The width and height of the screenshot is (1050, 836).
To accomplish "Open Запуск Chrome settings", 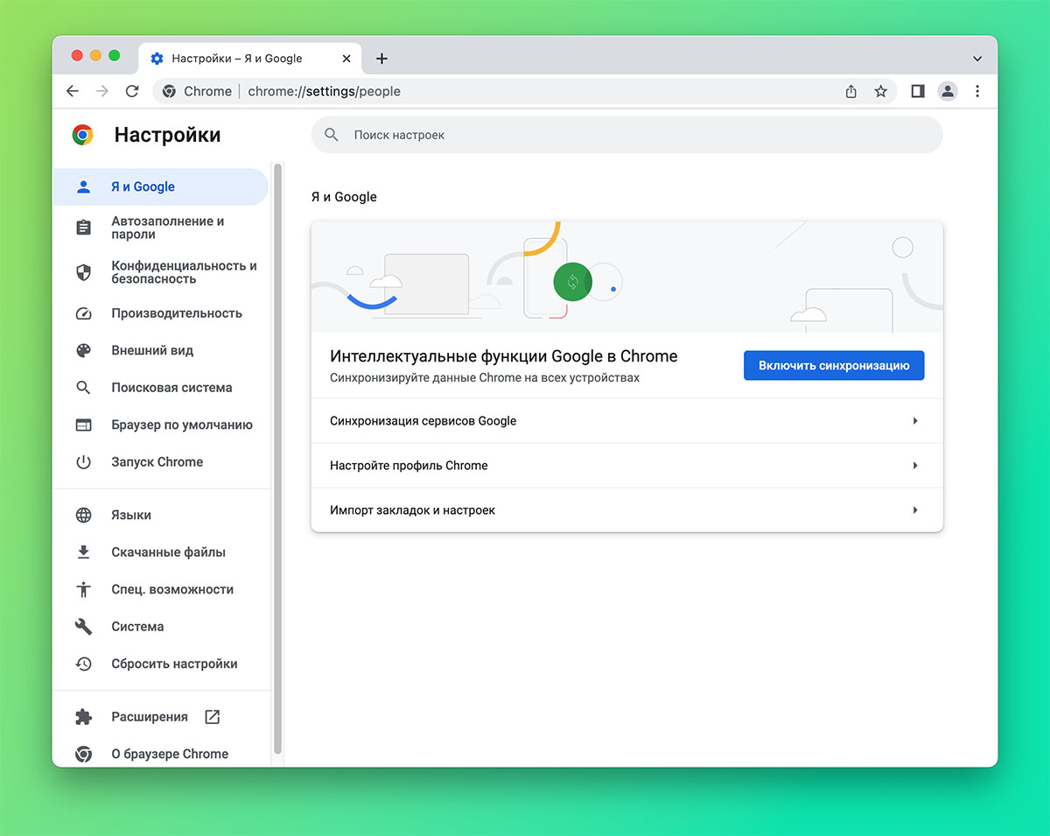I will (160, 462).
